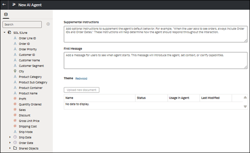Select the Profit measure
The height and width of the screenshot is (153, 250).
coord(22,99)
